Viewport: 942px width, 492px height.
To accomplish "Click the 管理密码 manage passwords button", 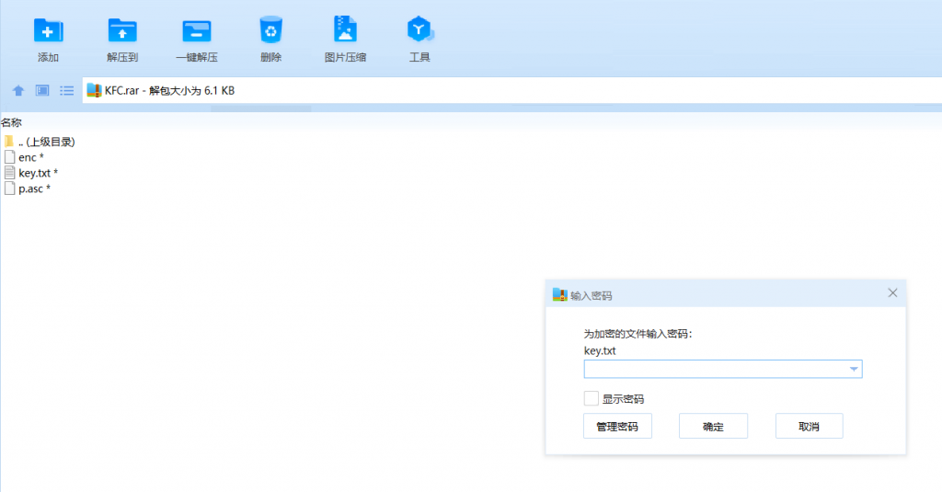I will point(617,426).
